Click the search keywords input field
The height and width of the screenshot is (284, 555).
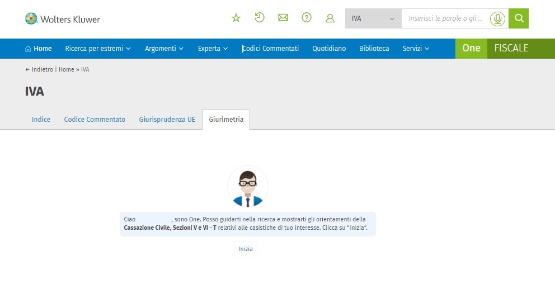(x=445, y=18)
